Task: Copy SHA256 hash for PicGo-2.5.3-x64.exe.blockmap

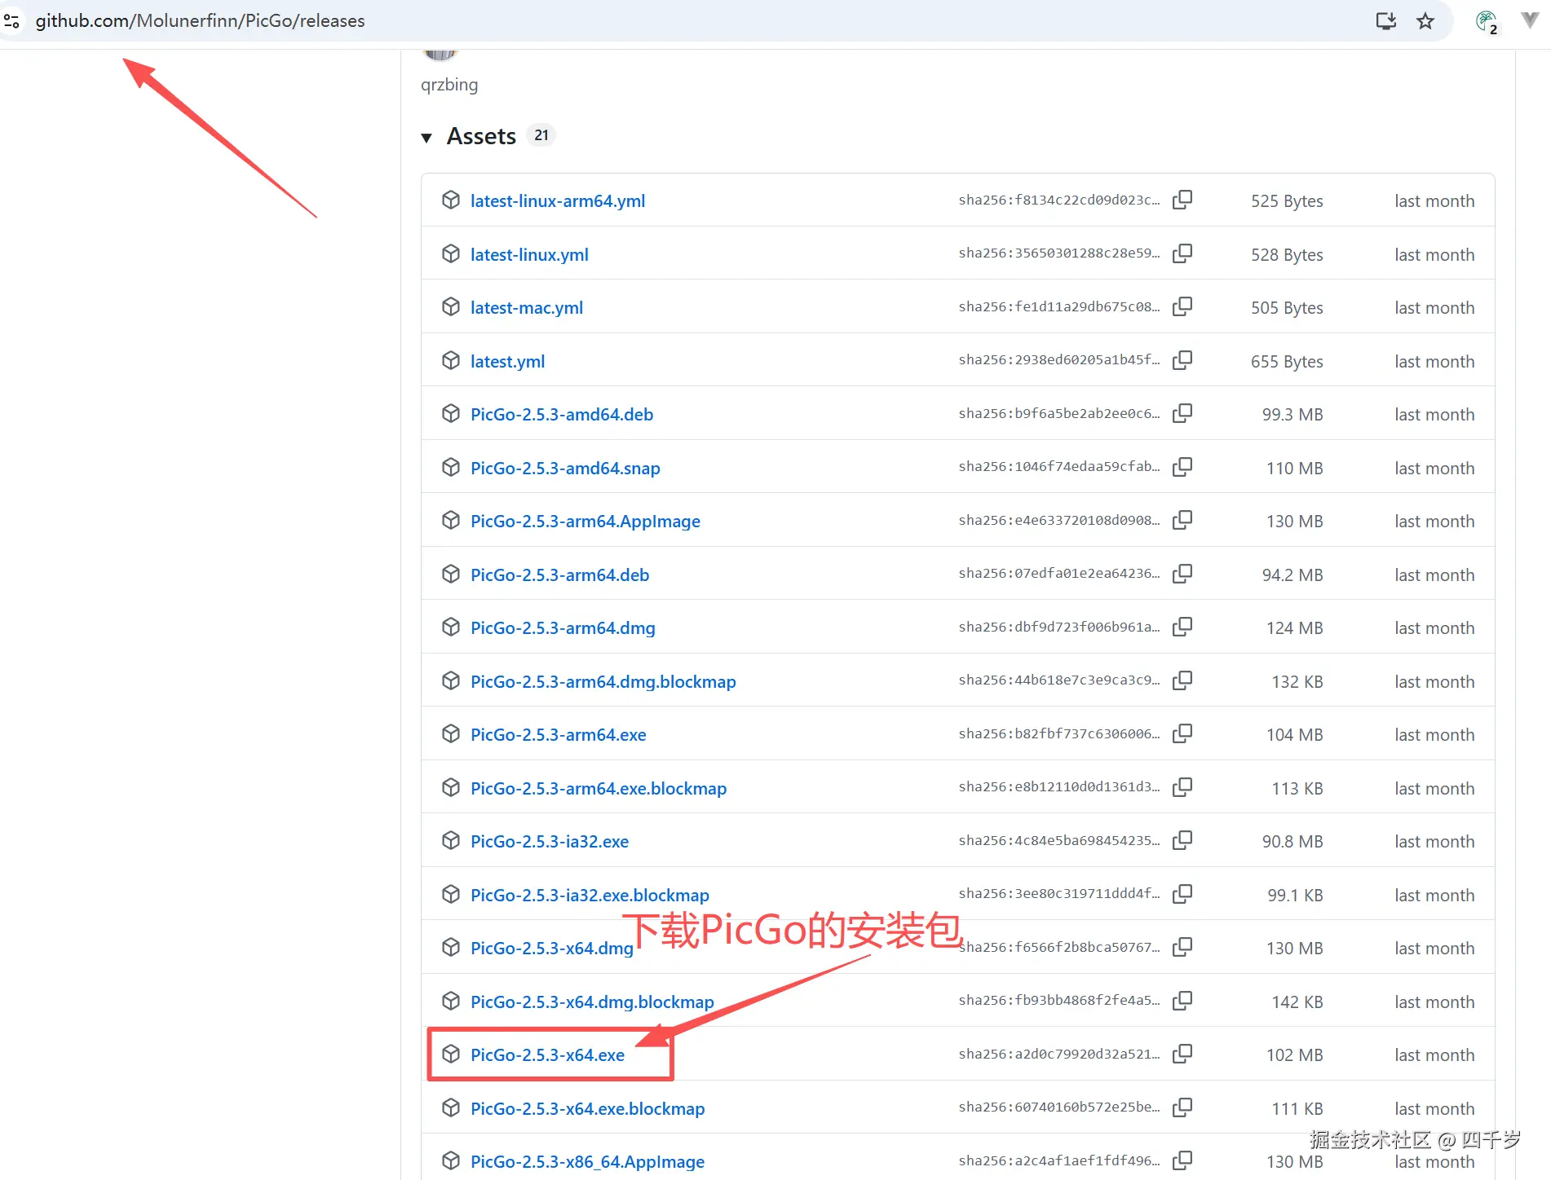Action: [1182, 1108]
